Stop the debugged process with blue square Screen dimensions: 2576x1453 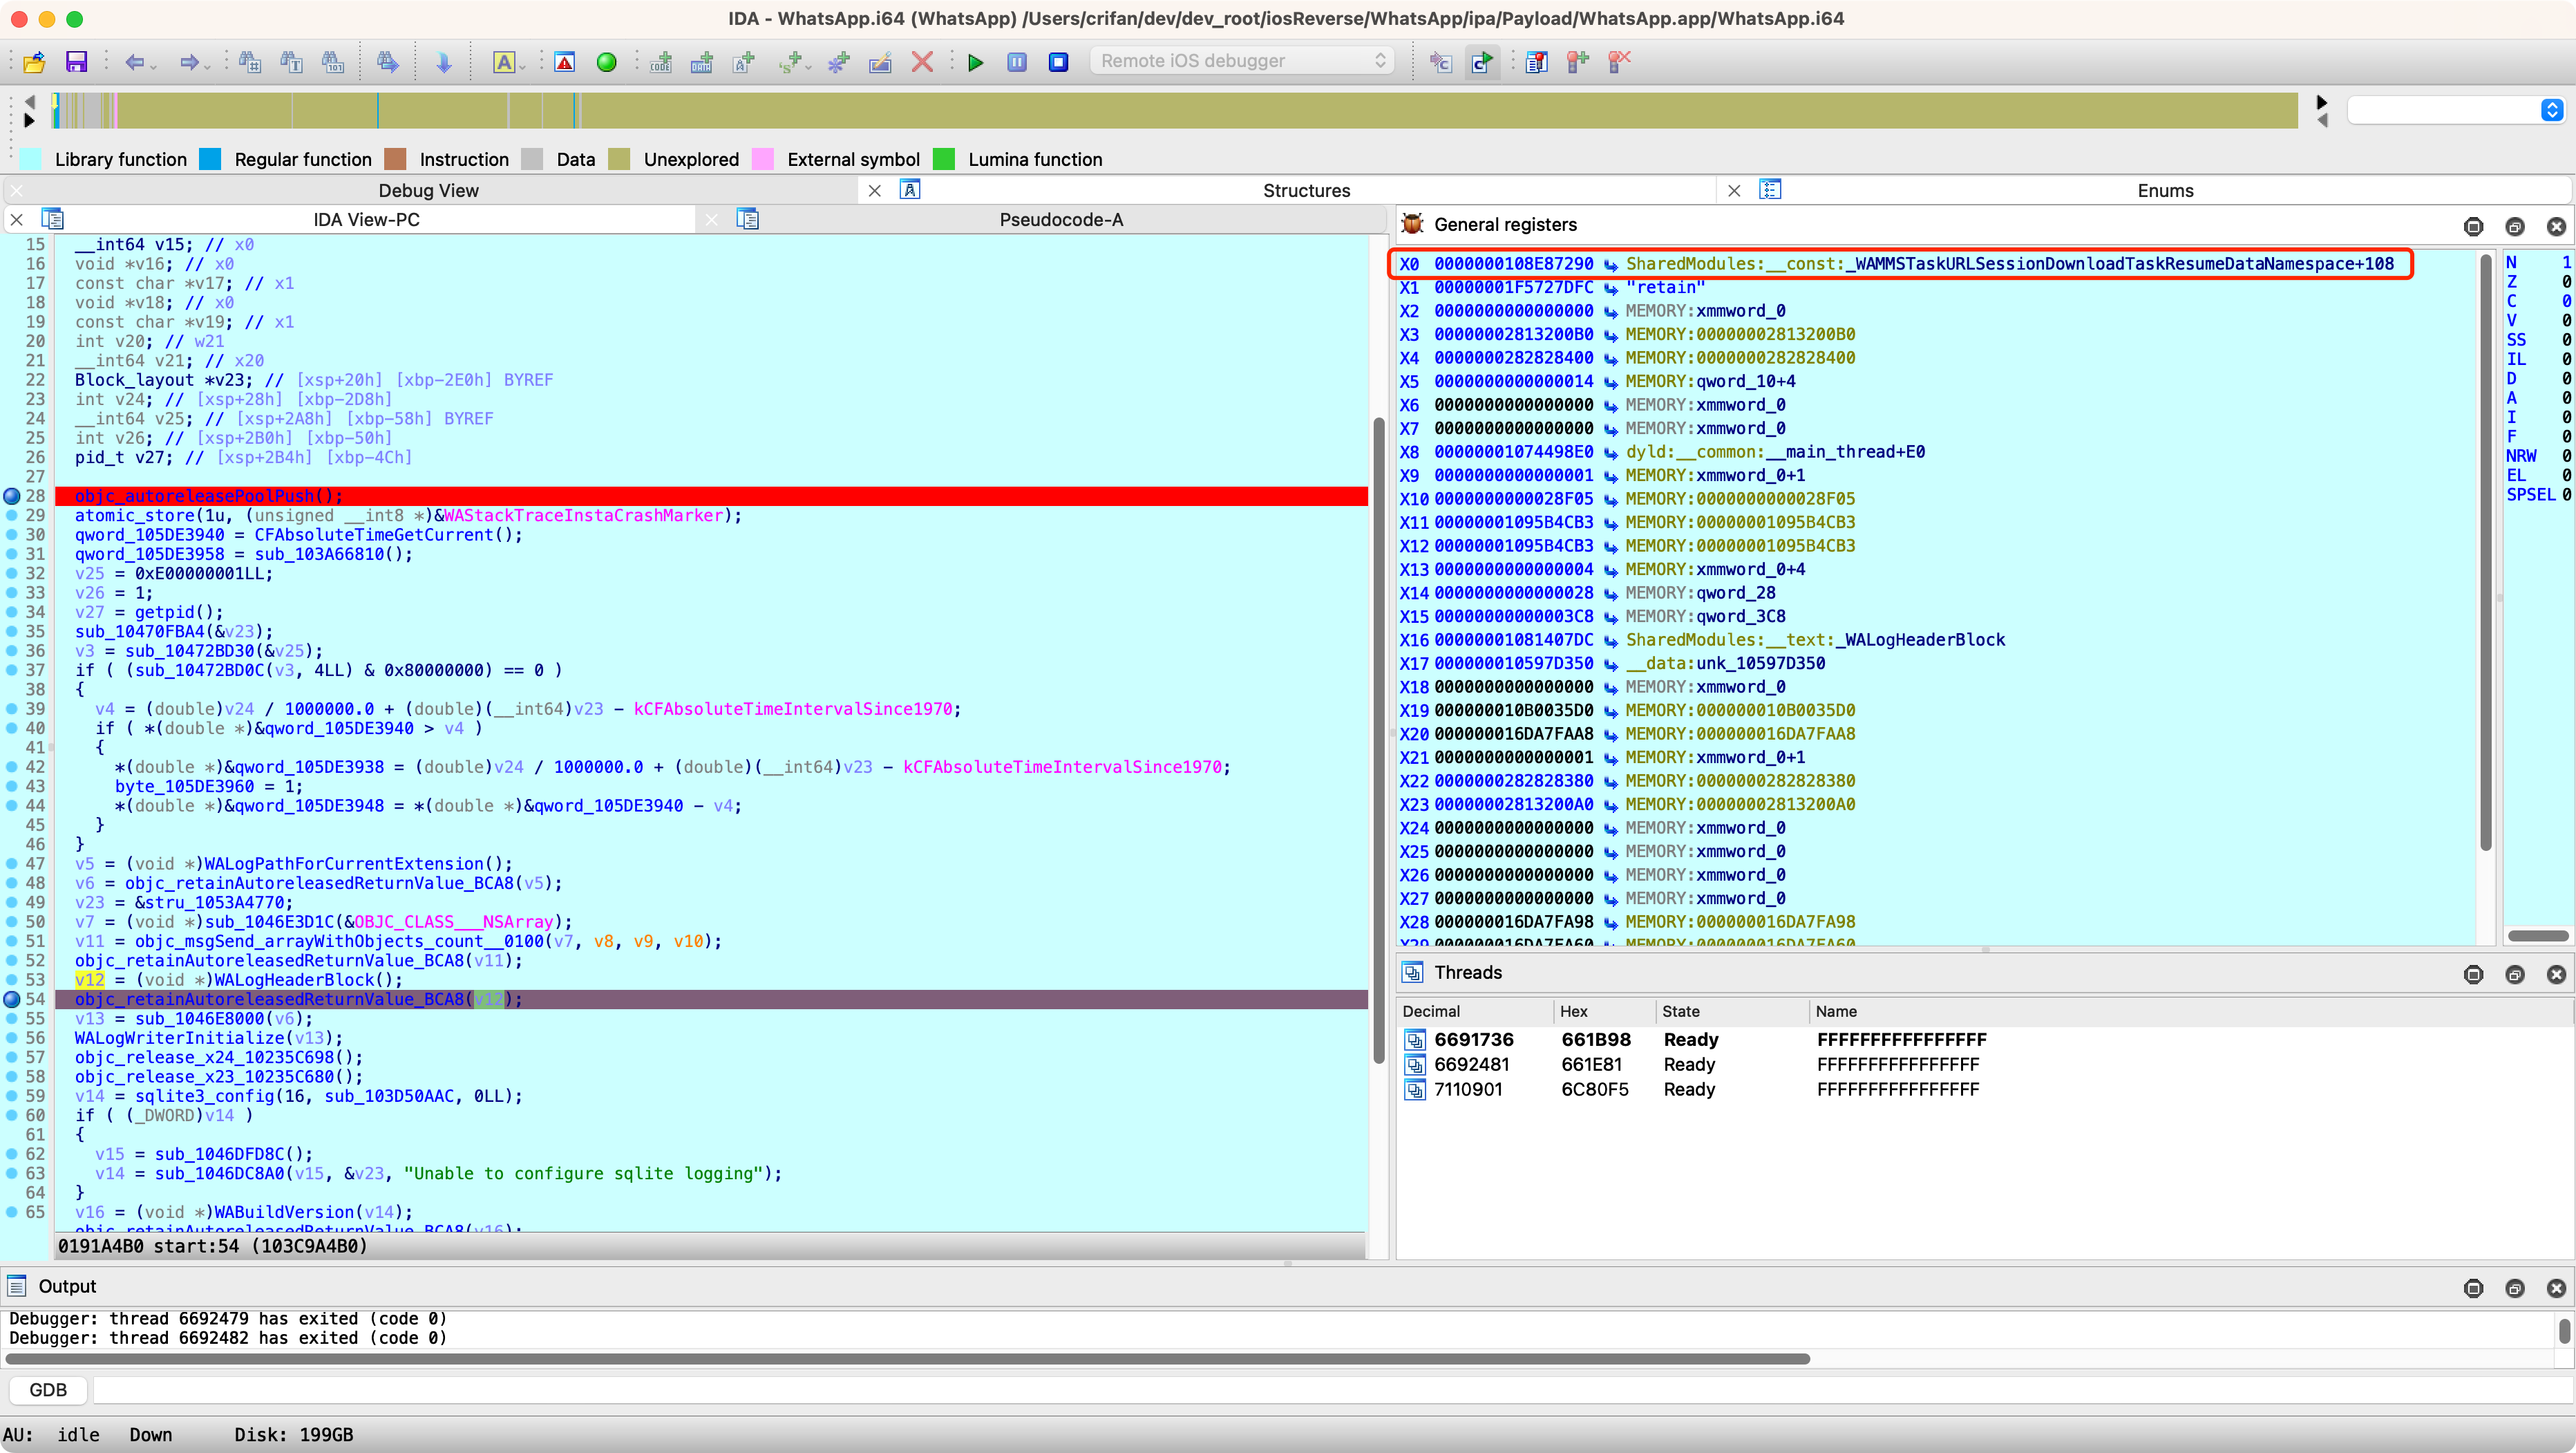point(1058,62)
